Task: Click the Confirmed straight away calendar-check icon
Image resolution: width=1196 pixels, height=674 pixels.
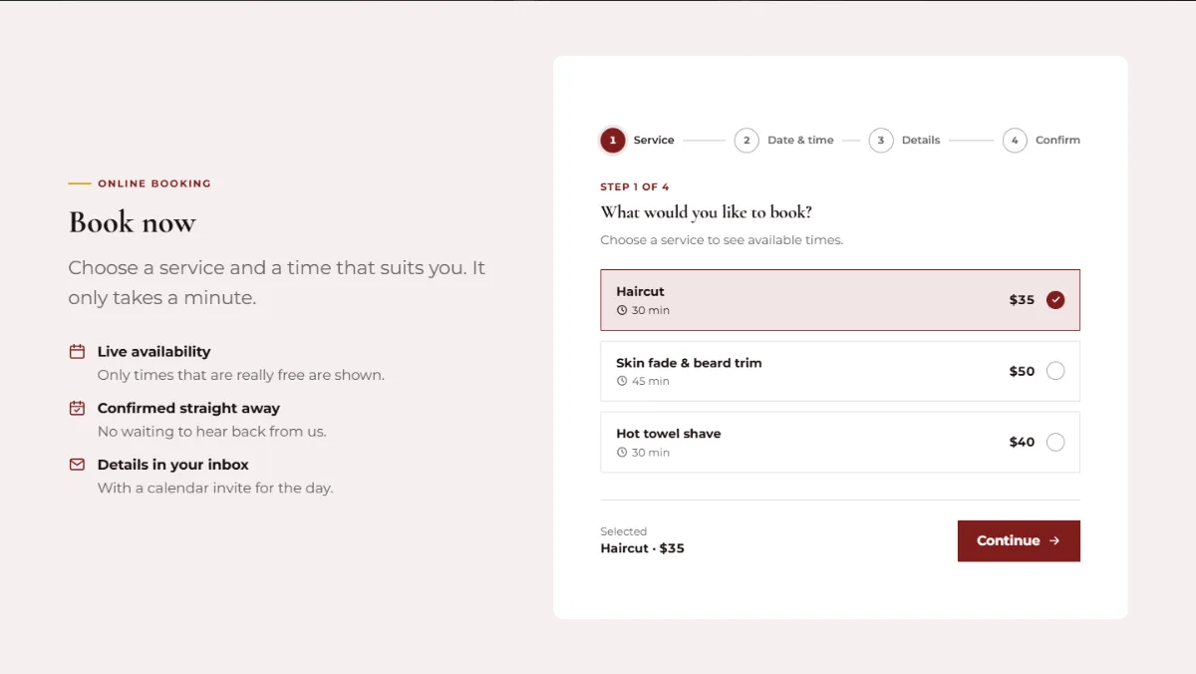Action: (77, 408)
